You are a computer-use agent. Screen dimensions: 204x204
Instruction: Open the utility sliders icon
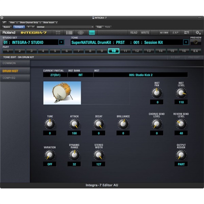[x=187, y=33]
